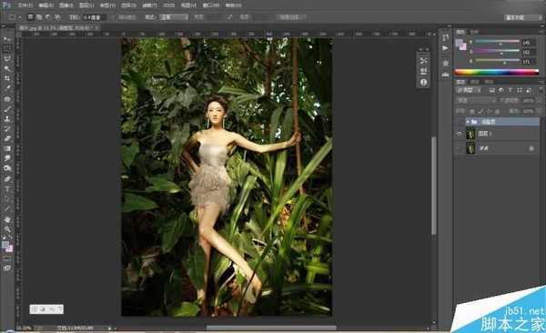
Task: Select the Quick Selection tool
Action: [7, 68]
